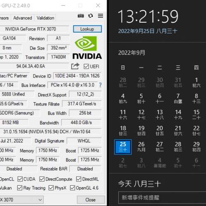Toggle the CUDA checkbox
The width and height of the screenshot is (206, 206).
click(x=20, y=179)
